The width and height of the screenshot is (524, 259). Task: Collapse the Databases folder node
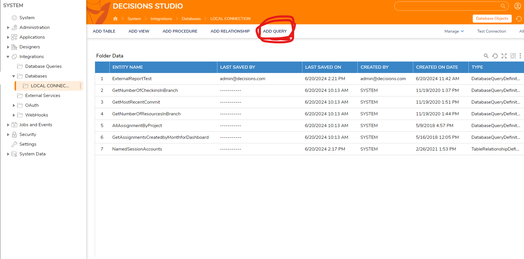click(14, 76)
